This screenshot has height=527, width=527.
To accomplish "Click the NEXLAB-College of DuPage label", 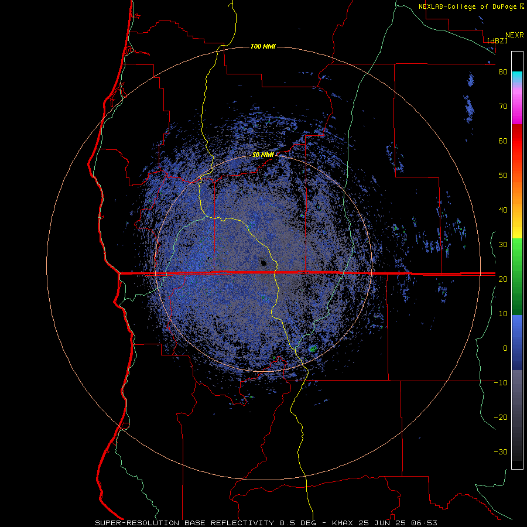I will 467,6.
